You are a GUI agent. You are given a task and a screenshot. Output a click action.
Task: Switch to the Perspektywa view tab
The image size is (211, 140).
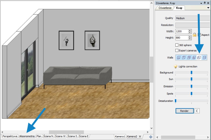point(10,136)
